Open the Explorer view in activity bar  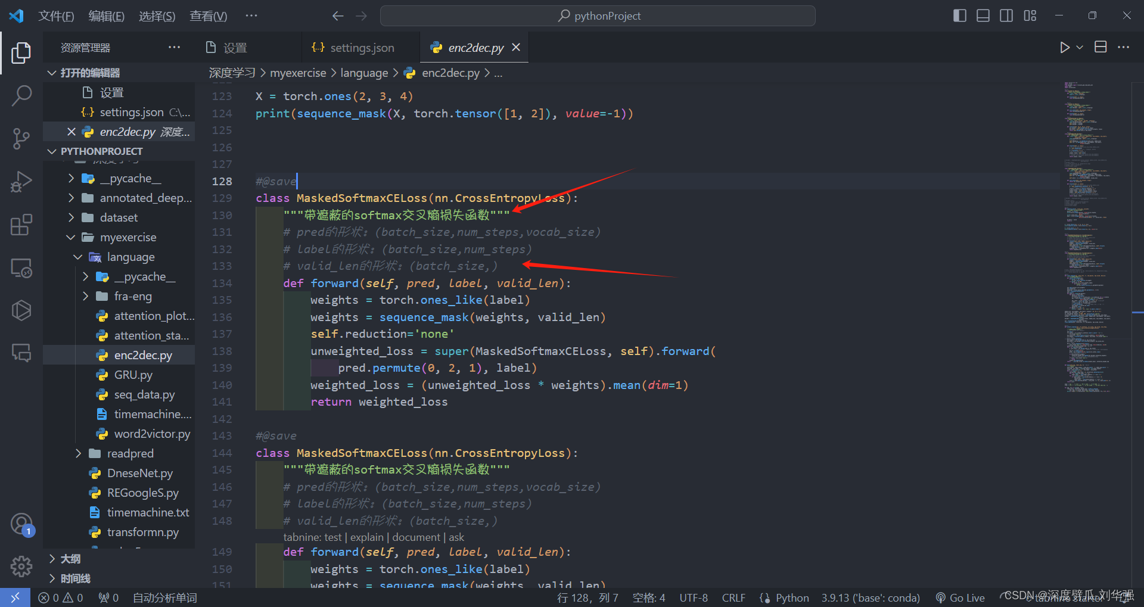(x=21, y=52)
